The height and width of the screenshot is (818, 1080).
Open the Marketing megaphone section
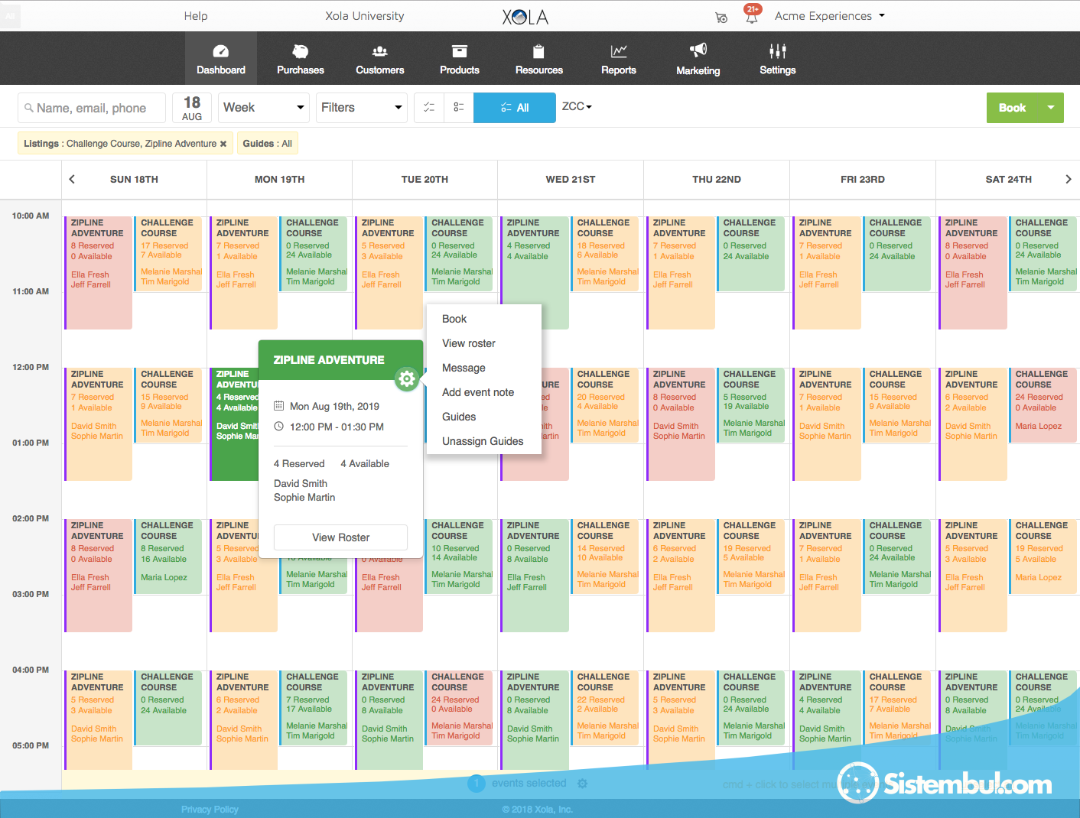[x=698, y=59]
